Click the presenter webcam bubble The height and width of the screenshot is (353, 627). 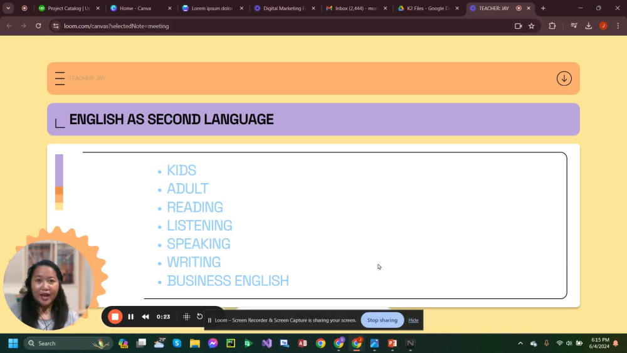(48, 285)
